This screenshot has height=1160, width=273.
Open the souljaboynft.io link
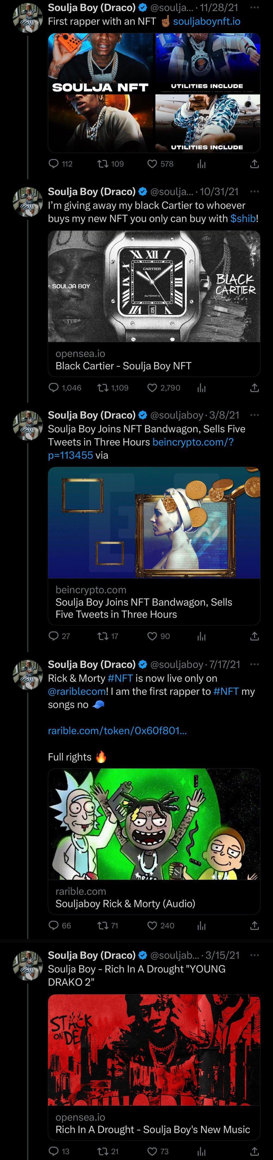(206, 21)
